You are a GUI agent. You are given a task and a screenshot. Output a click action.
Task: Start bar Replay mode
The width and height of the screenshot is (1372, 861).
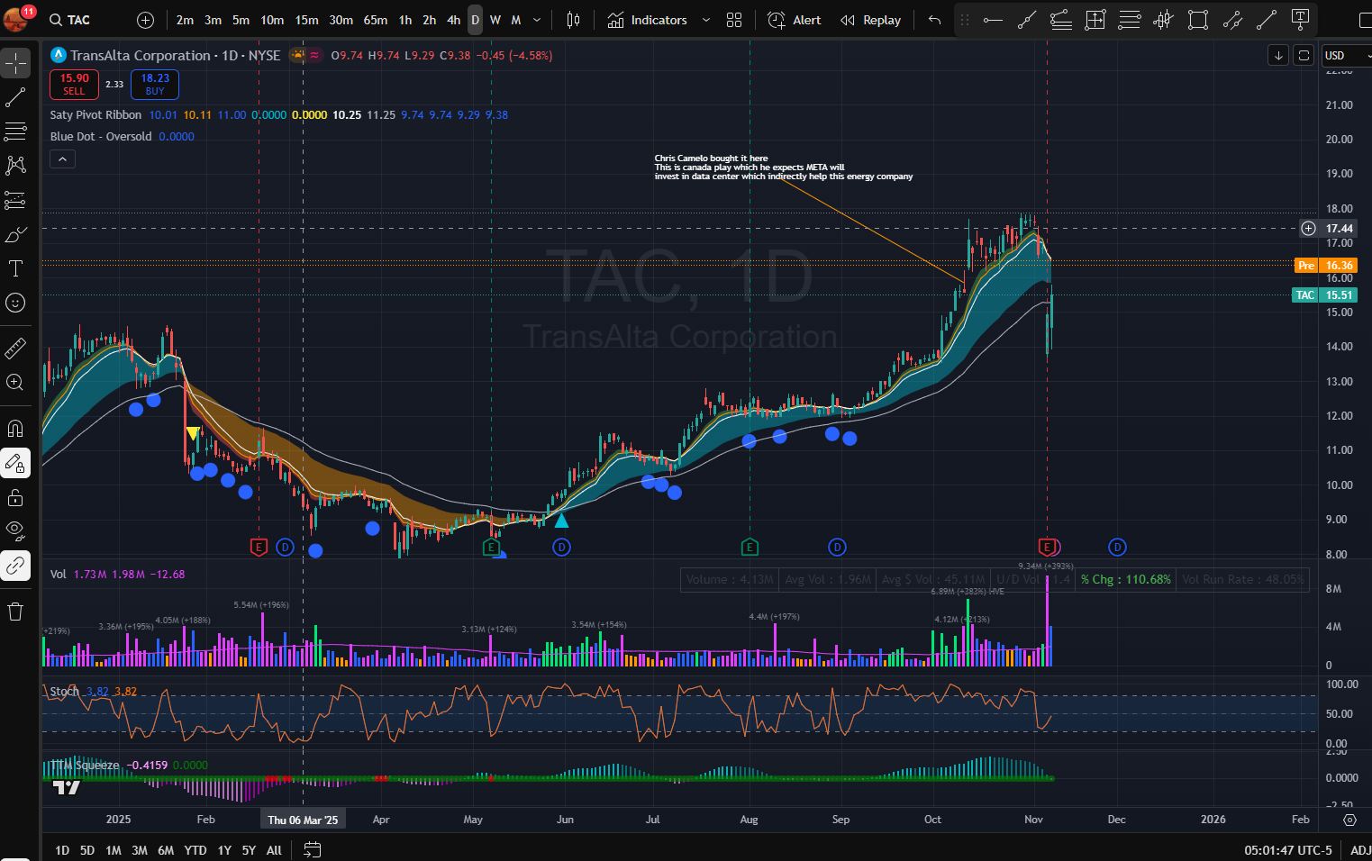click(870, 20)
